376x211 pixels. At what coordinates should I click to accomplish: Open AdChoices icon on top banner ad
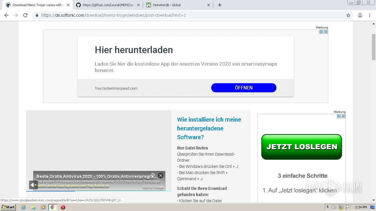[321, 32]
